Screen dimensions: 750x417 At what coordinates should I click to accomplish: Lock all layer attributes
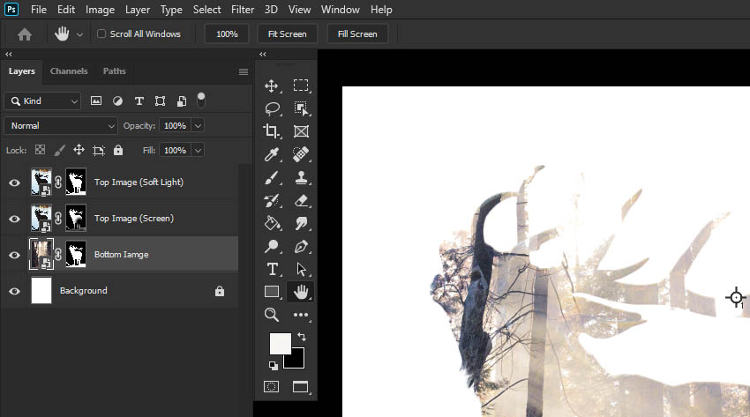click(118, 150)
